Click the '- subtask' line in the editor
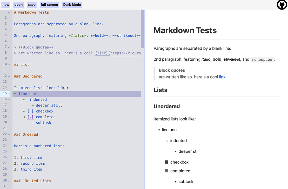The image size is (288, 189). click(41, 123)
